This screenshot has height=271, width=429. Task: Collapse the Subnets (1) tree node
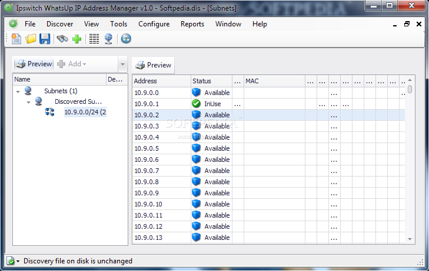[x=18, y=92]
